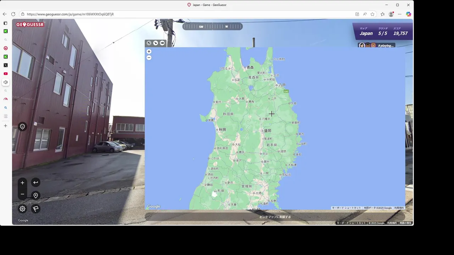454x255 pixels.
Task: Open the speedometer sidebar tab
Action: click(x=5, y=99)
